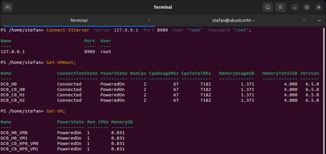Maximize the Terminal window

pyautogui.click(x=307, y=7)
